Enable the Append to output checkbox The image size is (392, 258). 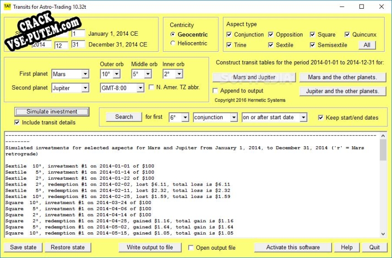215,91
